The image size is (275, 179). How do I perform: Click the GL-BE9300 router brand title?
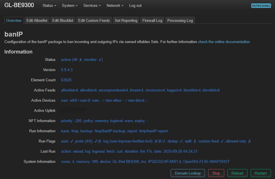click(19, 5)
